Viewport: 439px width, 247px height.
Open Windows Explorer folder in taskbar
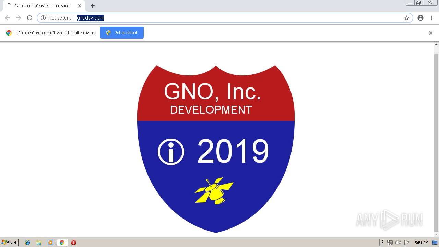click(39, 243)
